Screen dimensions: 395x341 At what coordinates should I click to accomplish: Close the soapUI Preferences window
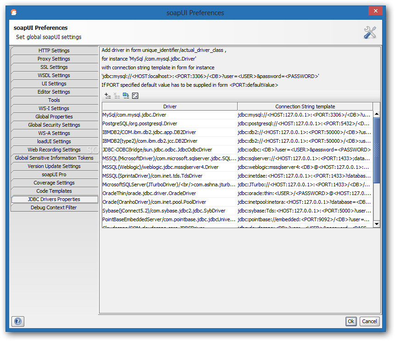(x=375, y=11)
